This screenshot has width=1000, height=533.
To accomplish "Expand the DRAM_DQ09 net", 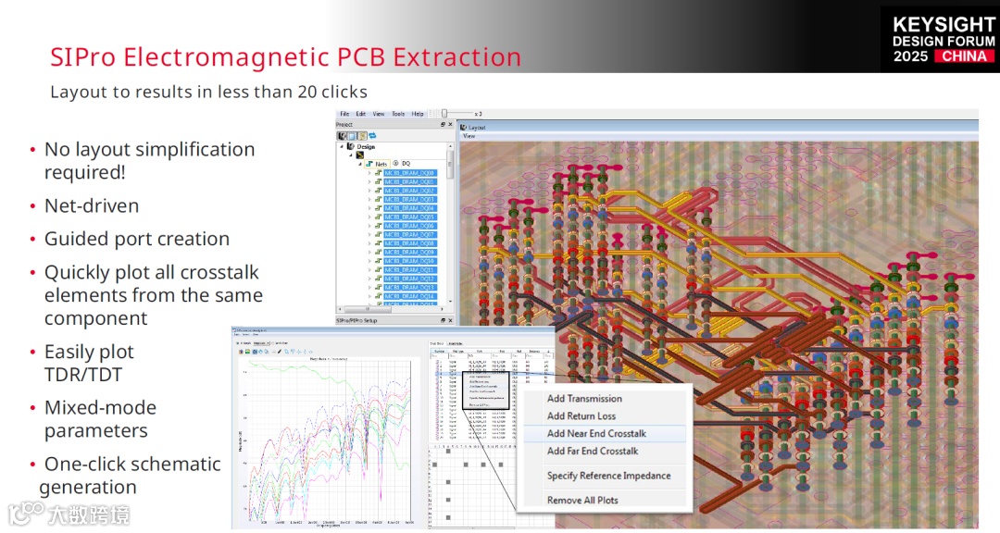I will point(369,252).
